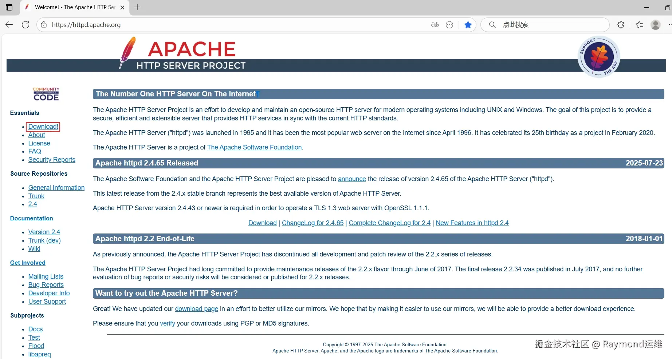Image resolution: width=672 pixels, height=359 pixels.
Task: Open the Download! link under Essentials
Action: [x=43, y=127]
